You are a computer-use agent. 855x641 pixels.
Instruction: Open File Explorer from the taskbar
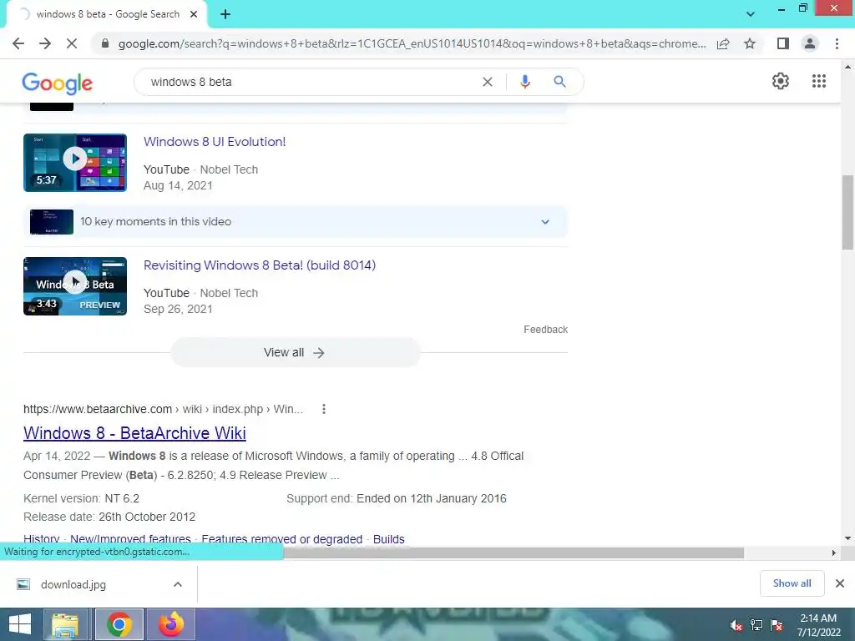[65, 624]
